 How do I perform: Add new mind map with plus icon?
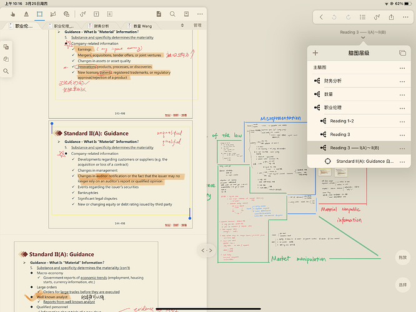coord(315,53)
